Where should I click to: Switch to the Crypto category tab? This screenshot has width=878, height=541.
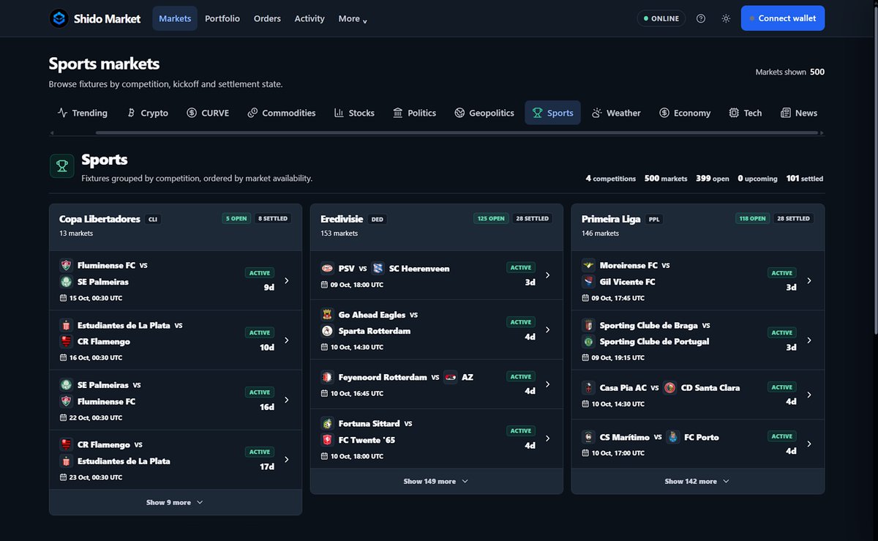click(147, 113)
